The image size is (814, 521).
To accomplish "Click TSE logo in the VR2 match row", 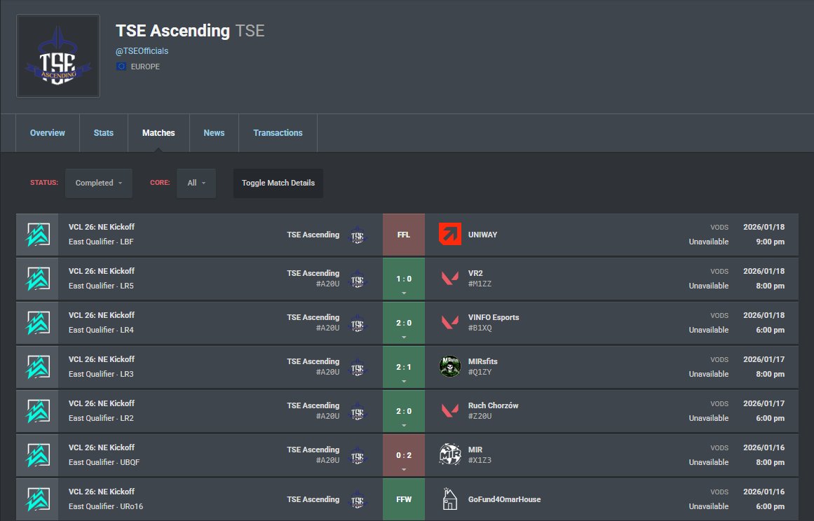I will click(x=357, y=279).
